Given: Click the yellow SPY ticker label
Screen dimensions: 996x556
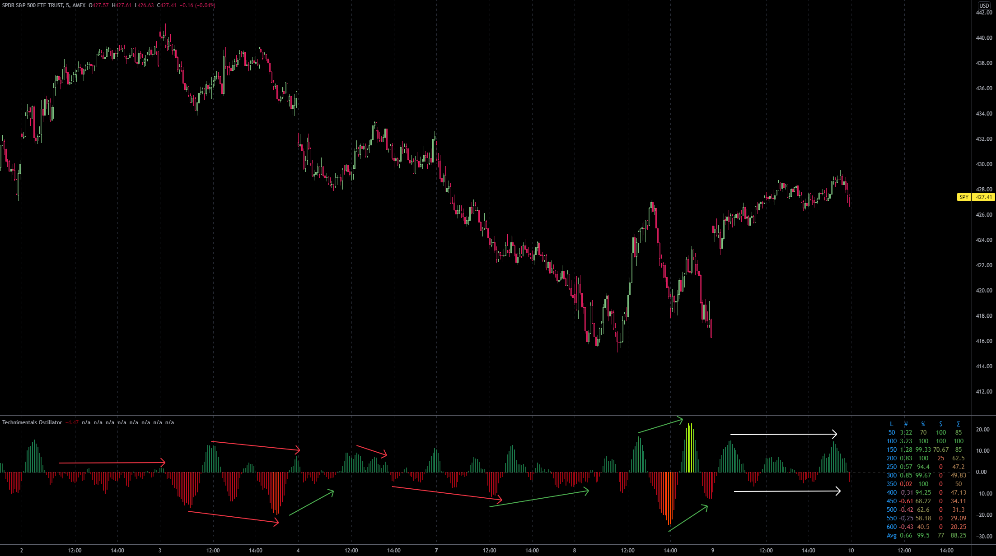Looking at the screenshot, I should [963, 197].
